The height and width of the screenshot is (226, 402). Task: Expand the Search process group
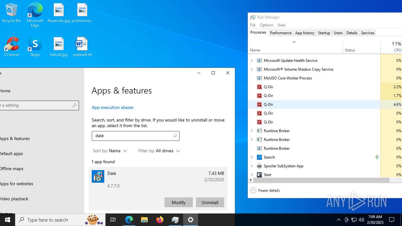[x=252, y=157]
